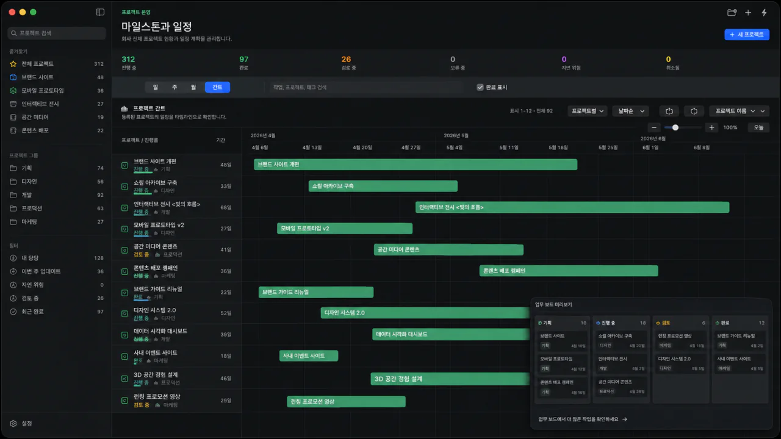Select the 브랜드 사이트 favorite icon
The height and width of the screenshot is (439, 781).
pyautogui.click(x=13, y=77)
